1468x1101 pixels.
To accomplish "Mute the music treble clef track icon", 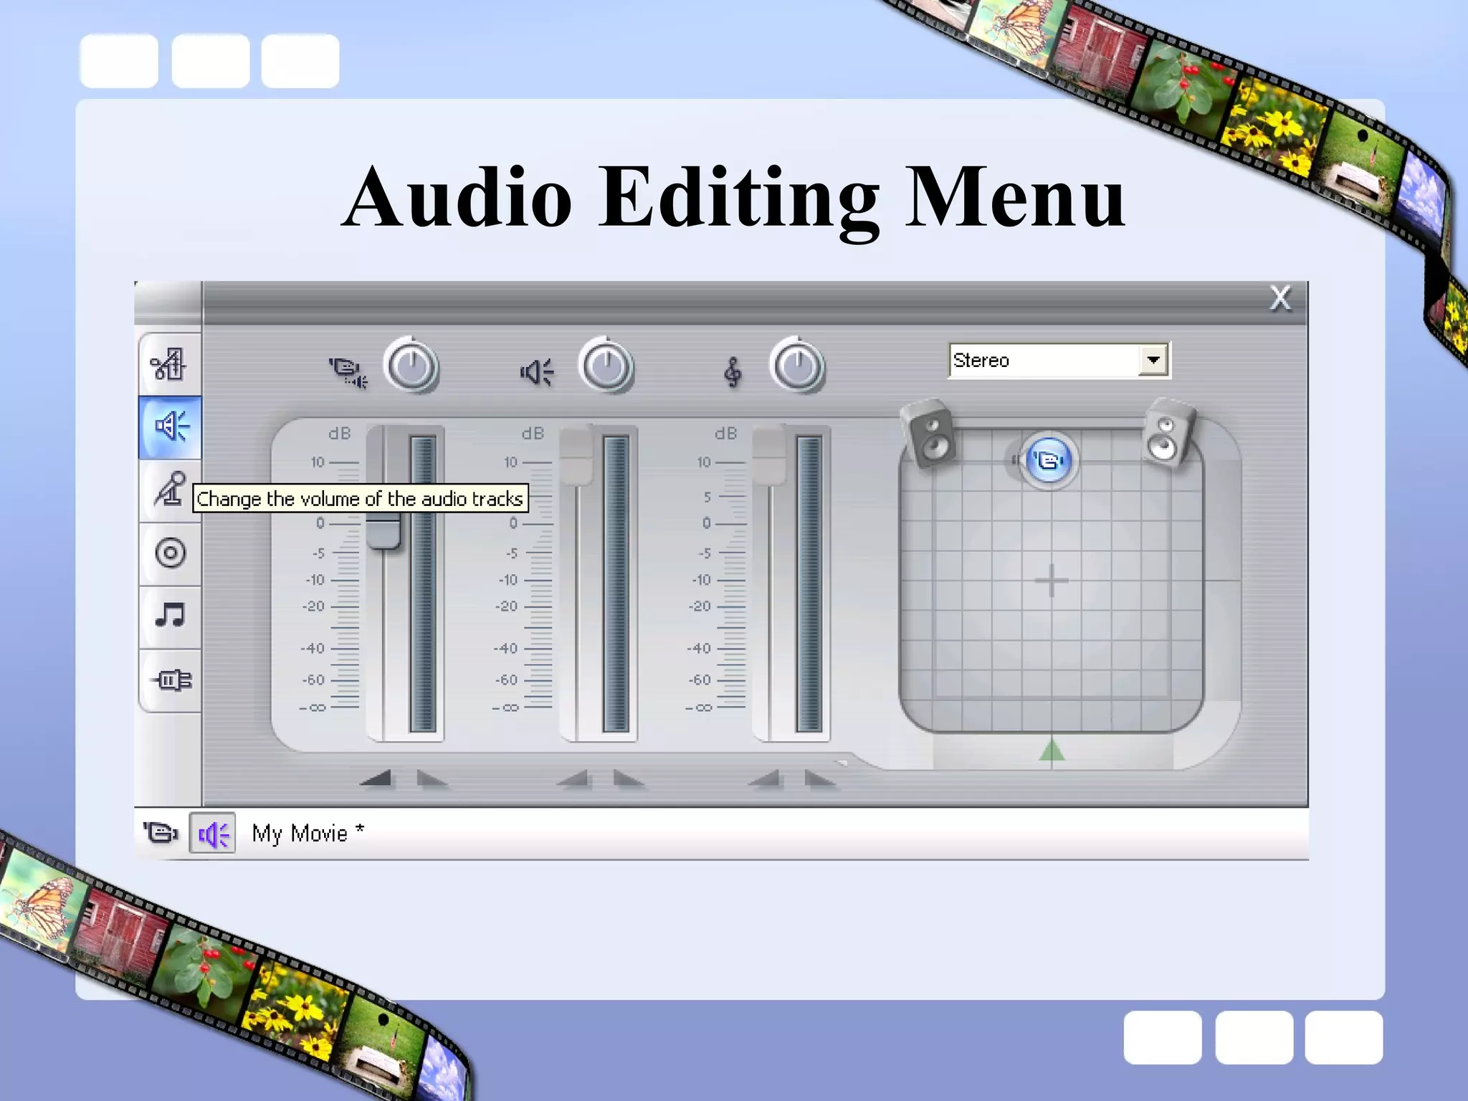I will (x=732, y=372).
